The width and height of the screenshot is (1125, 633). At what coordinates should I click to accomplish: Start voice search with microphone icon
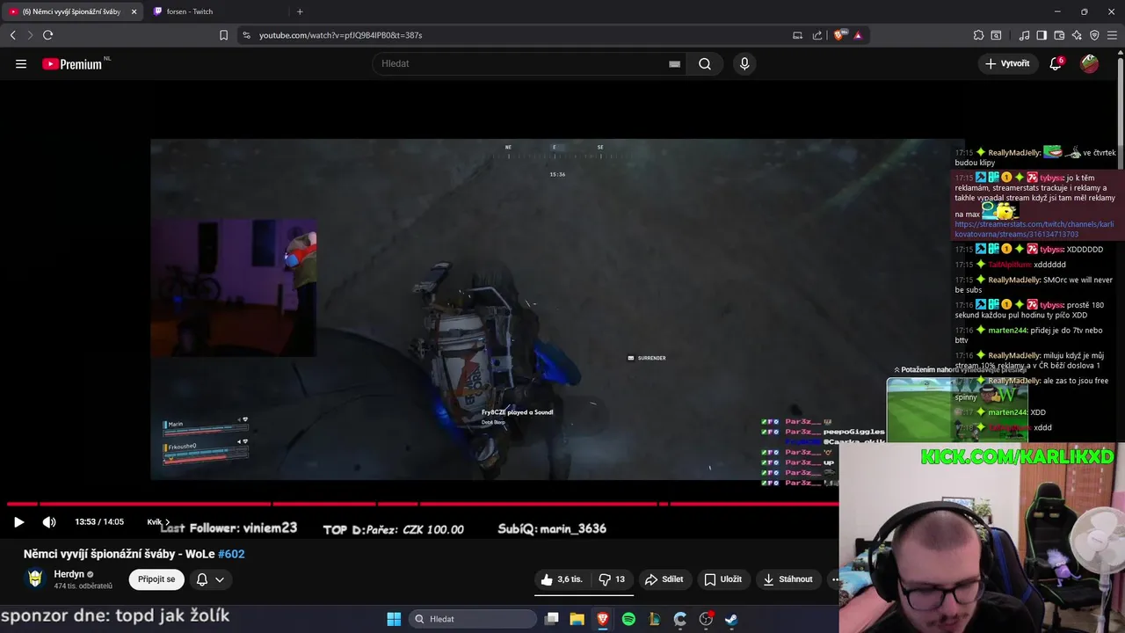pyautogui.click(x=744, y=63)
